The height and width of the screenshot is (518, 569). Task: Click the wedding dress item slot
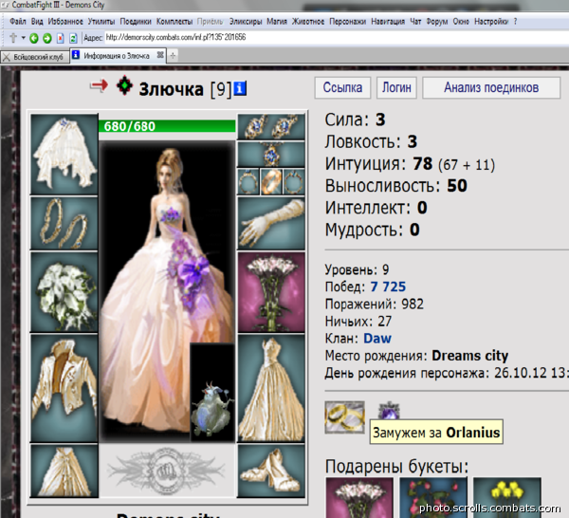[271, 388]
